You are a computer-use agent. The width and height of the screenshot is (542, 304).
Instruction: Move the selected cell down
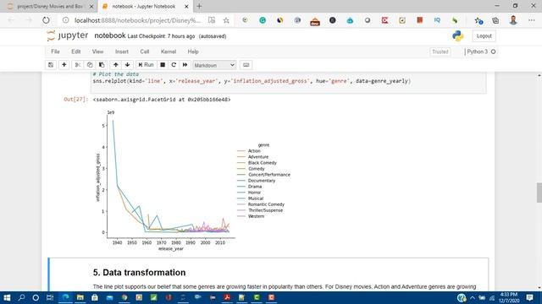point(128,65)
